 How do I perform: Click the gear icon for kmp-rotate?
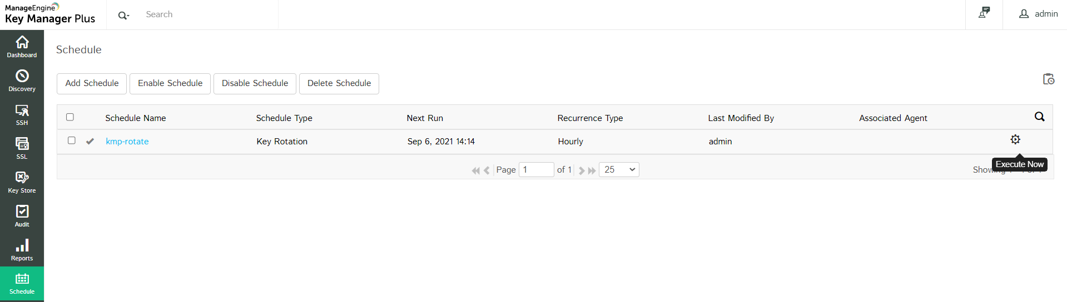1015,139
